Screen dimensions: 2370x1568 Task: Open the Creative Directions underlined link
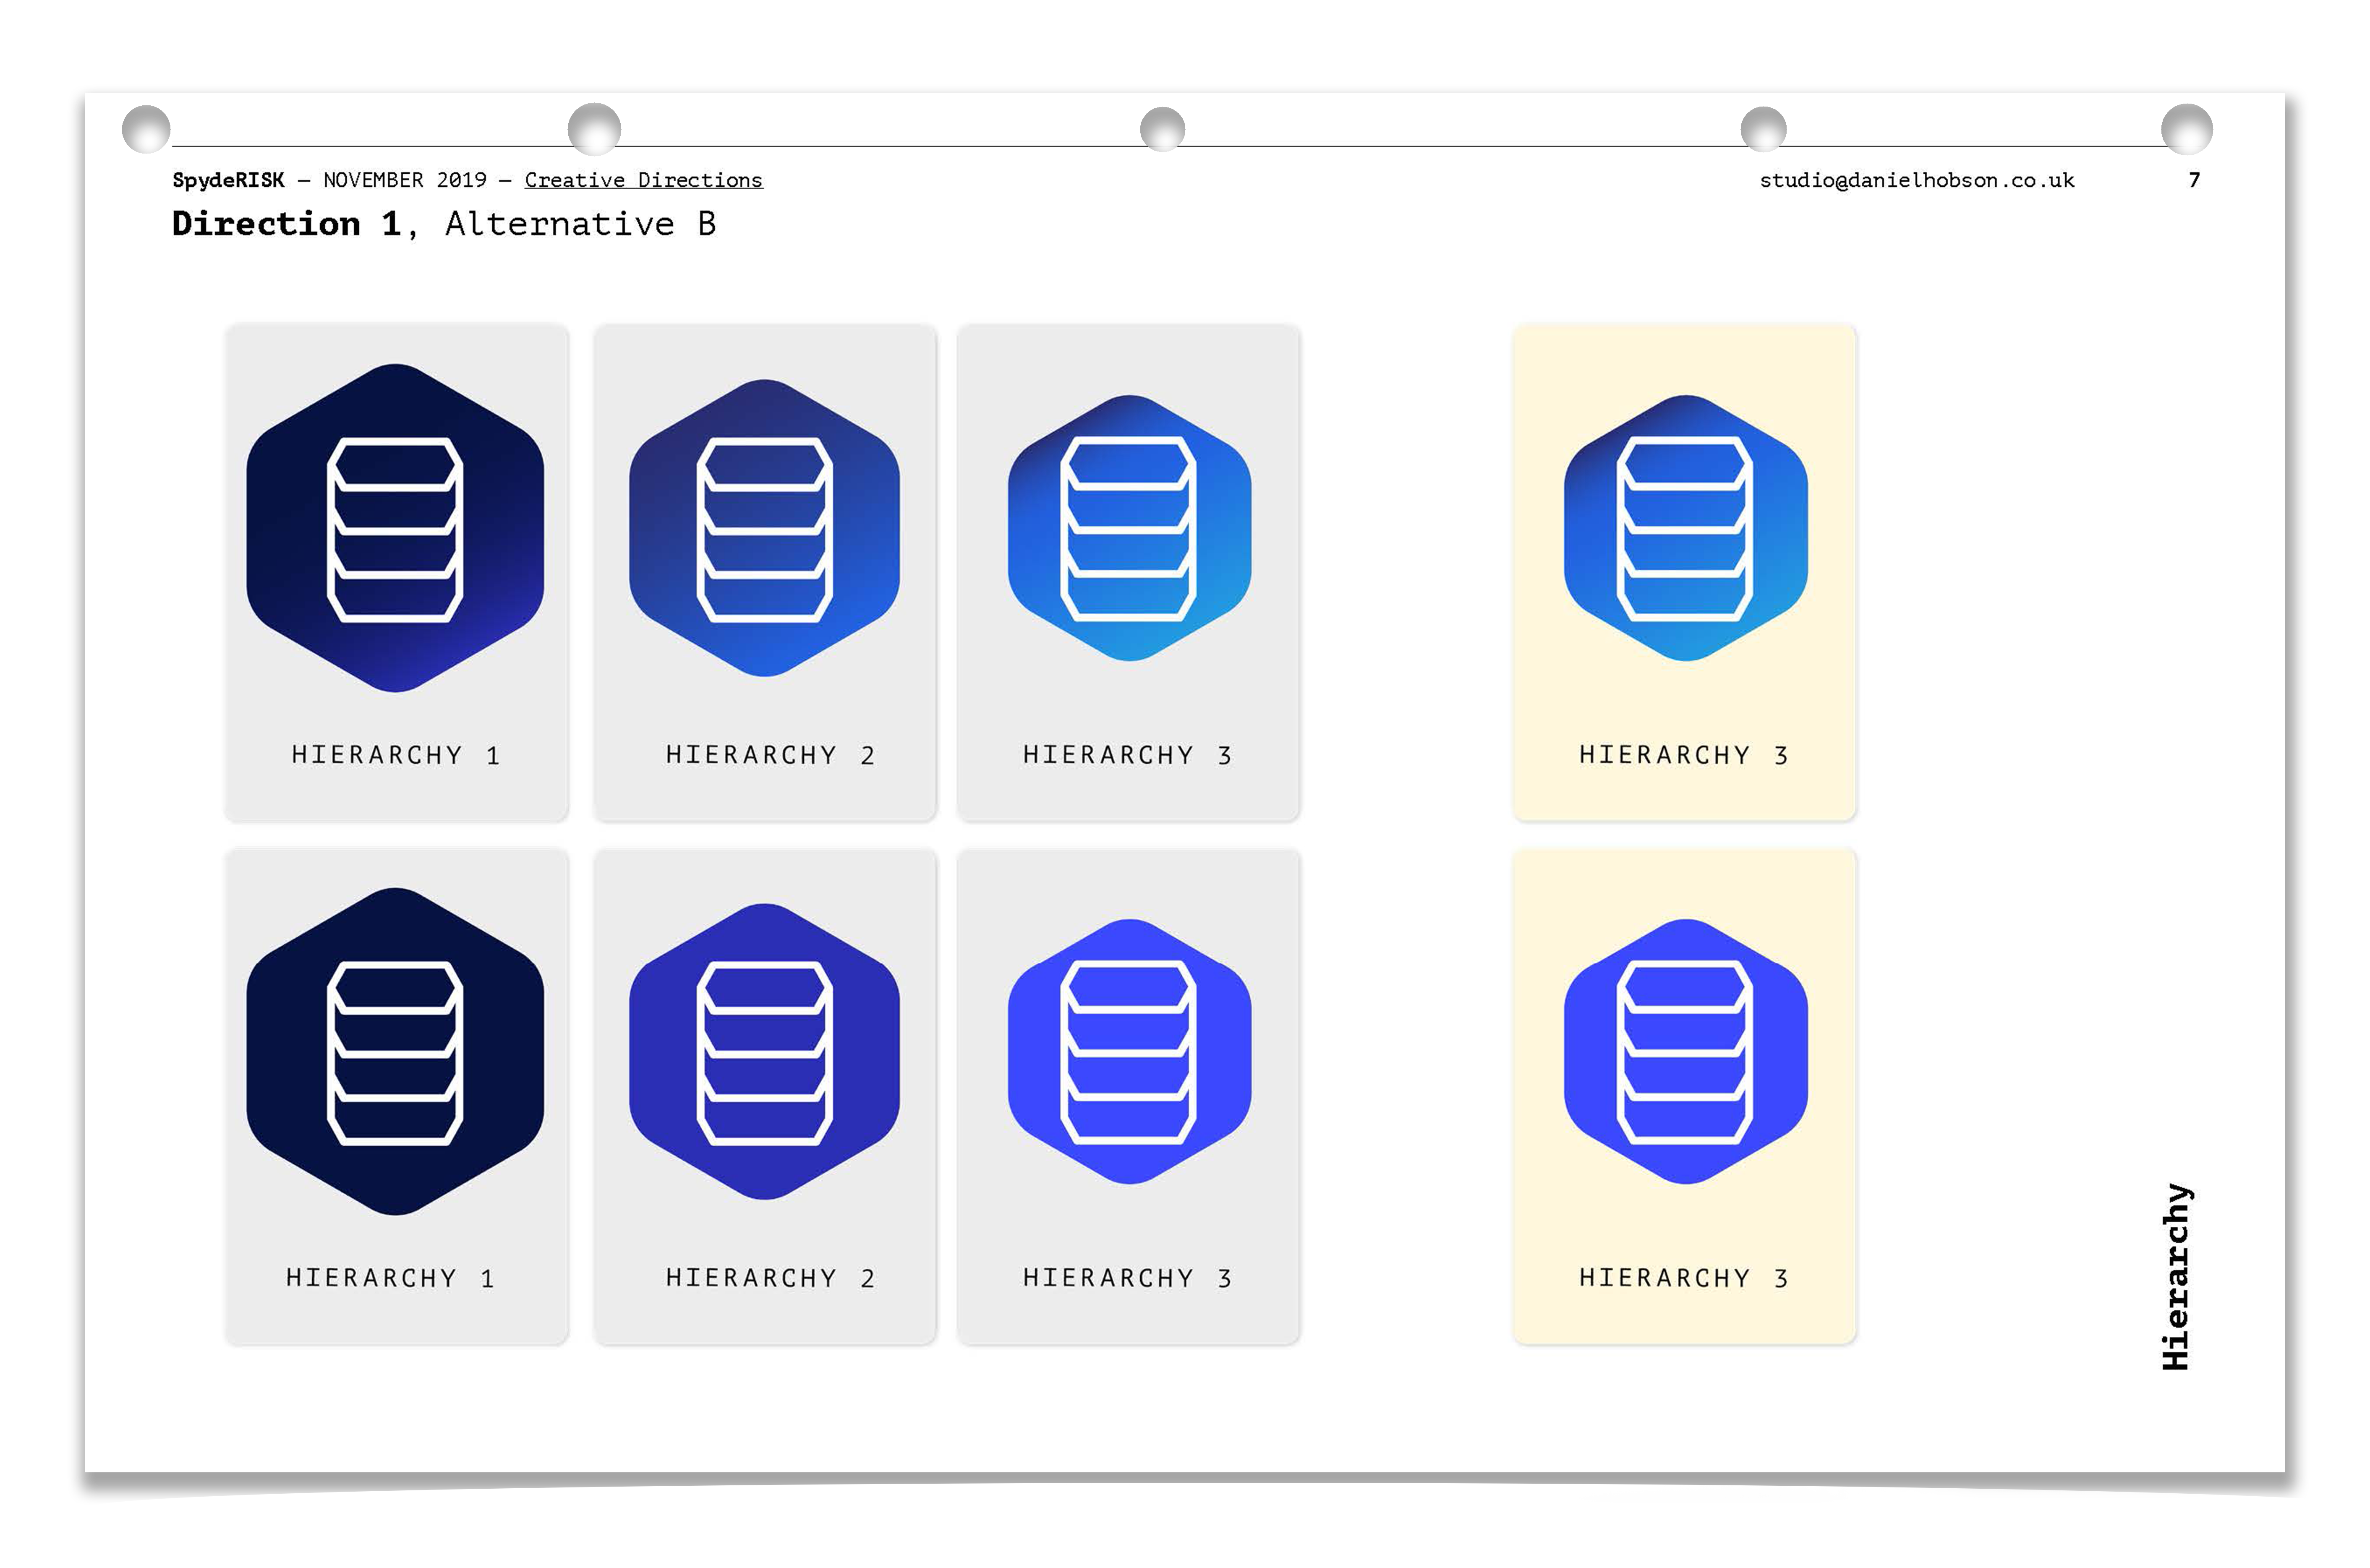pos(643,180)
